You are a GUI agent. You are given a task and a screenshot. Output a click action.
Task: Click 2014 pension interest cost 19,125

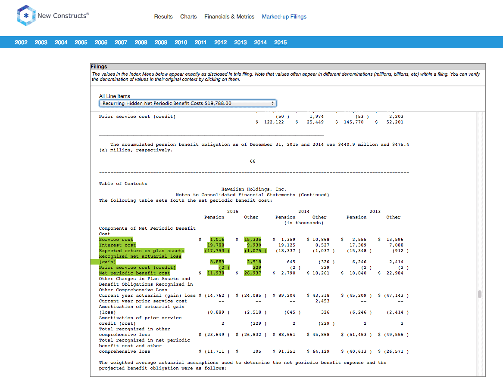[x=287, y=245]
